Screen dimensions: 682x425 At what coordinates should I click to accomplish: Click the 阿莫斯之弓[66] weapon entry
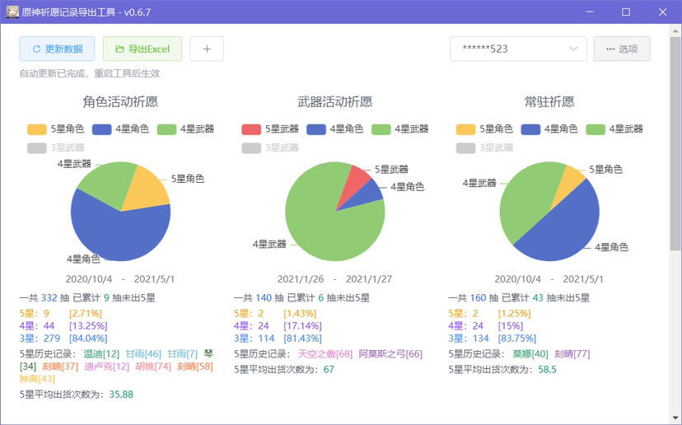point(390,353)
